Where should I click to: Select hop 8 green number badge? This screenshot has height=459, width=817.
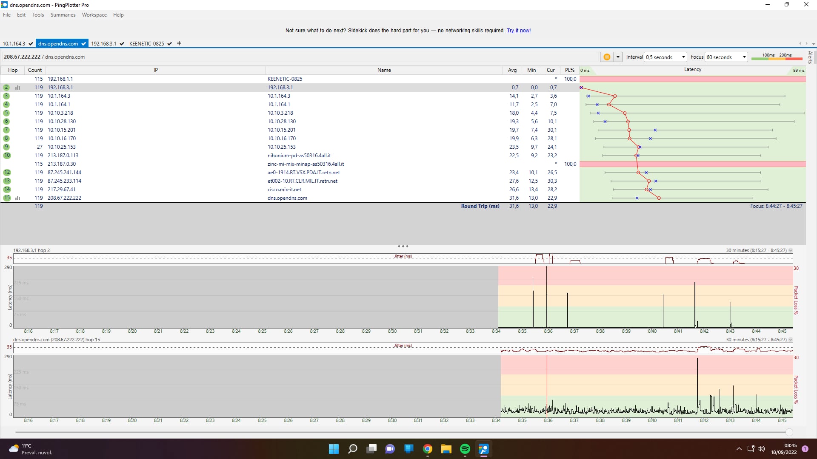(6, 139)
